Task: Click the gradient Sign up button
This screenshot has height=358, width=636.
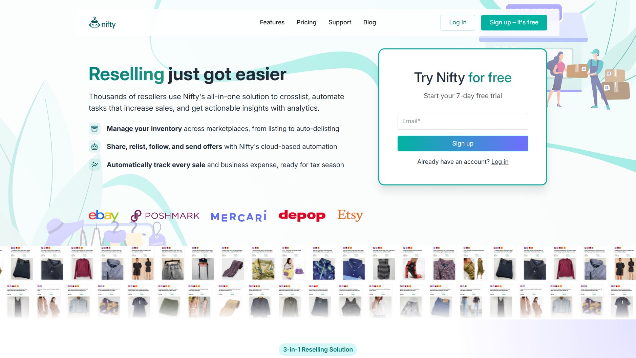Action: click(463, 143)
